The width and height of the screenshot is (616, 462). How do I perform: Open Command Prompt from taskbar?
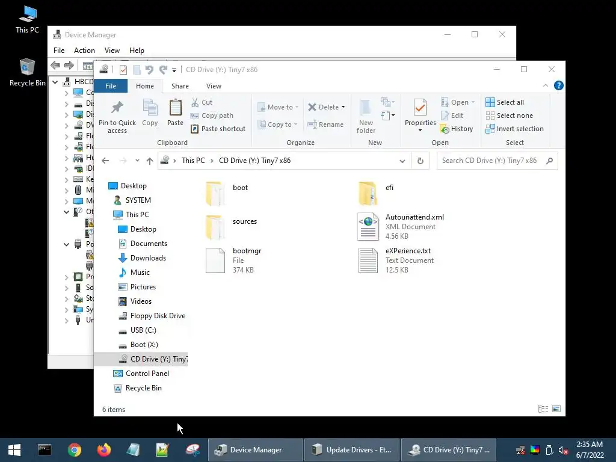click(45, 450)
